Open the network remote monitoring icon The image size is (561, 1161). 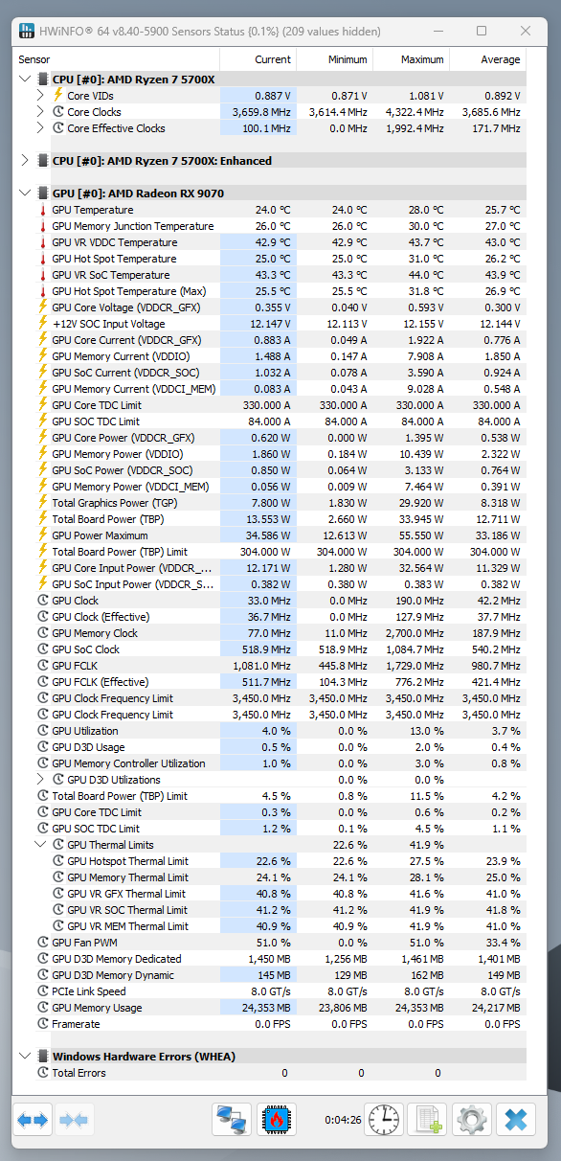[x=231, y=1119]
